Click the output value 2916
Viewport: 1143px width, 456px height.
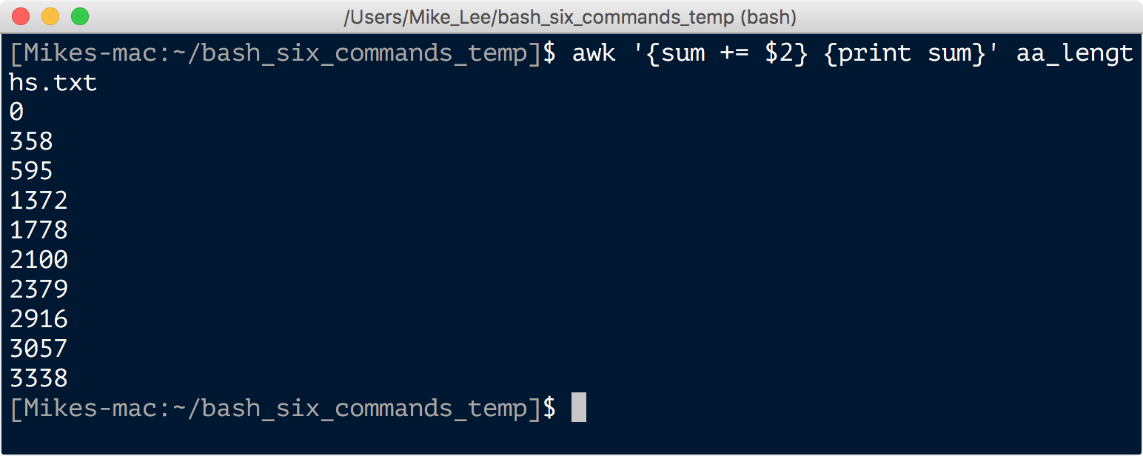38,319
